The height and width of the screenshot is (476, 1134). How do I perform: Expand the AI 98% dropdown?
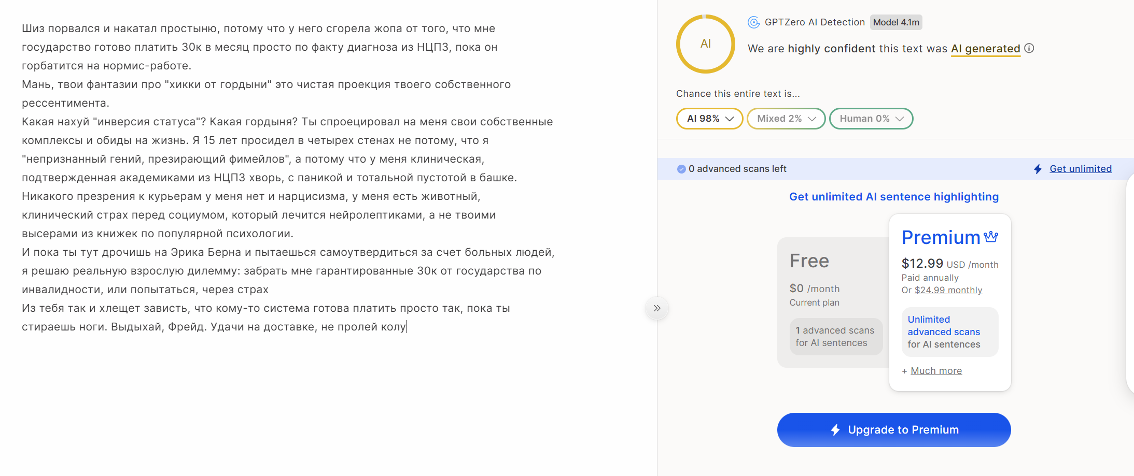tap(709, 119)
